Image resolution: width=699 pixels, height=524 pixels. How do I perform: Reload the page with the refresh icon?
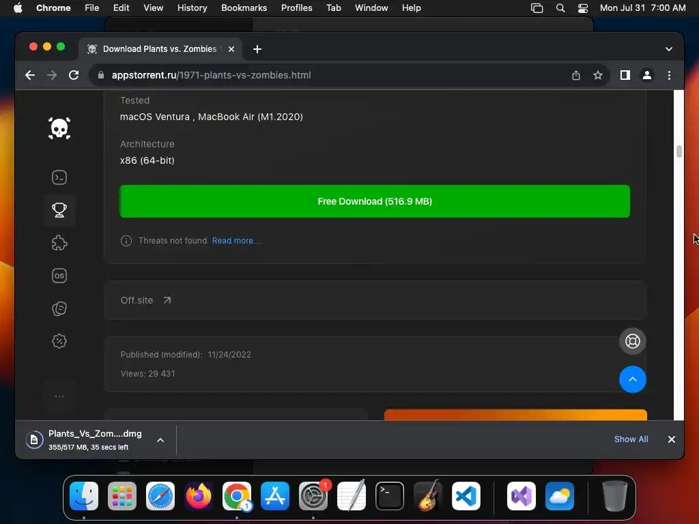(x=74, y=75)
